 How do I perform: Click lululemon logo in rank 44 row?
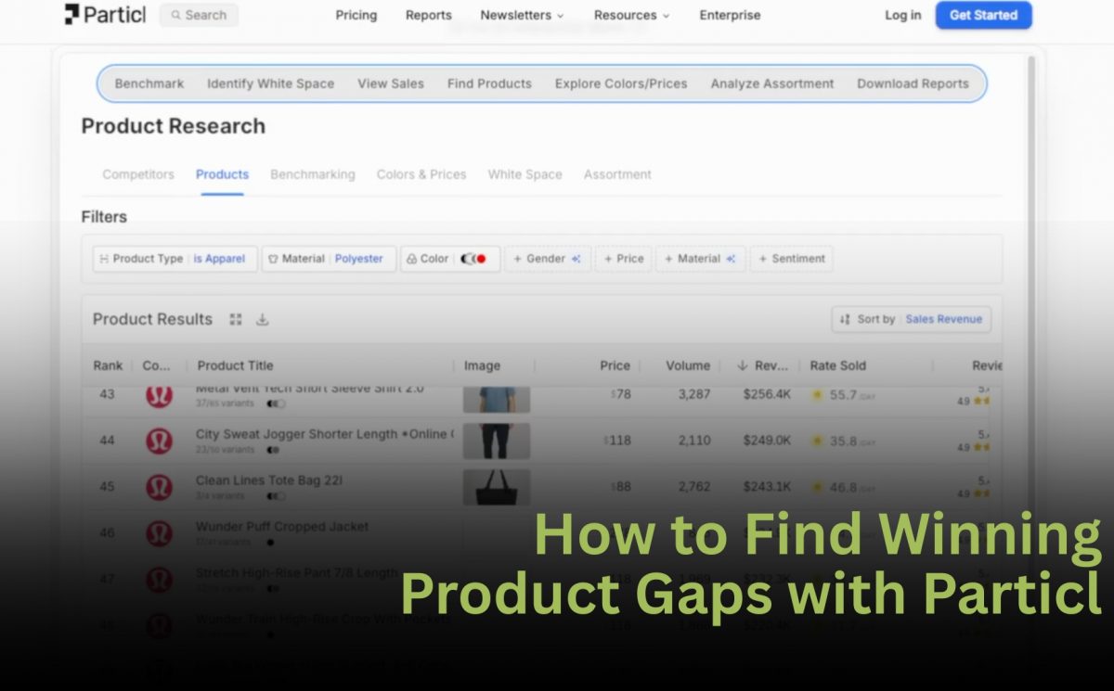point(159,440)
